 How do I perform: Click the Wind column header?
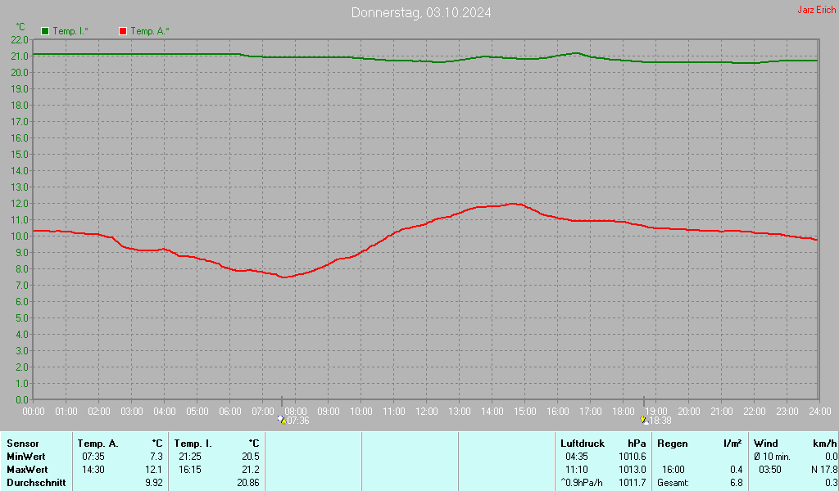coord(766,444)
